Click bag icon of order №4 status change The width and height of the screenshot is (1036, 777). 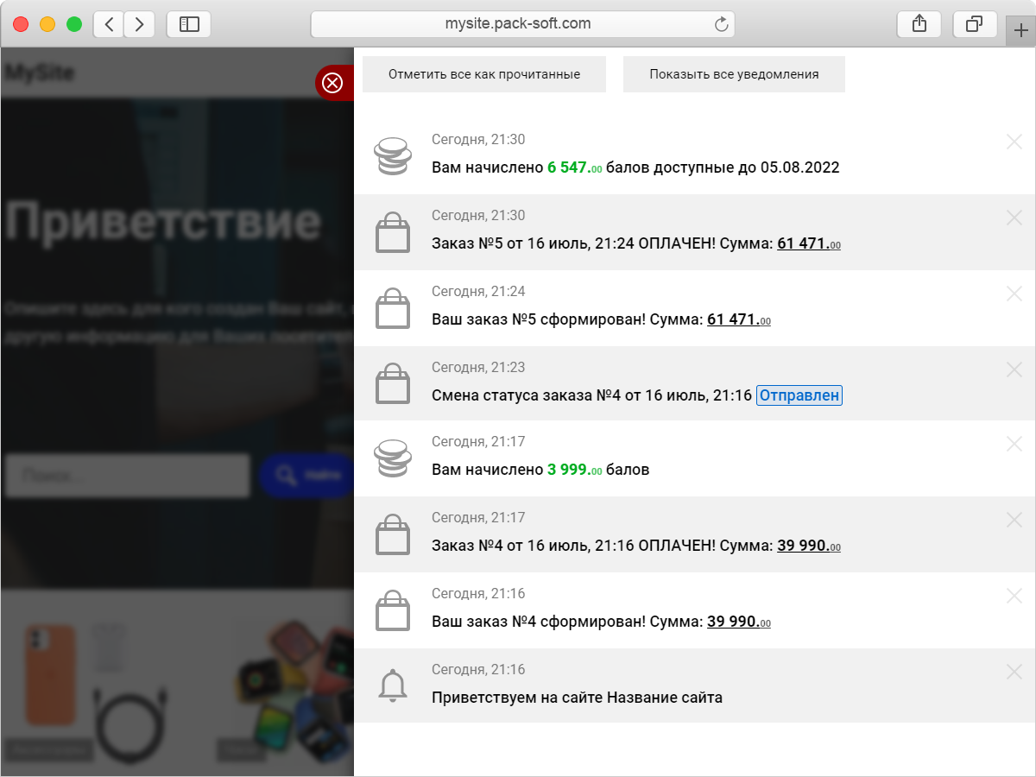click(x=393, y=384)
